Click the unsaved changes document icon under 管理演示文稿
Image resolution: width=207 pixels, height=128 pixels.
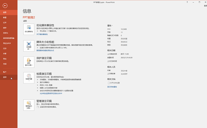[x=38, y=107]
